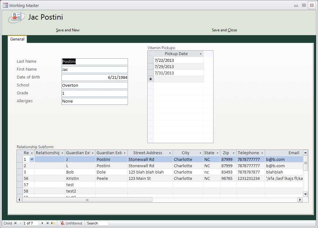Click the Working Master form icon in title bar
This screenshot has height=228, width=318.
click(5, 5)
